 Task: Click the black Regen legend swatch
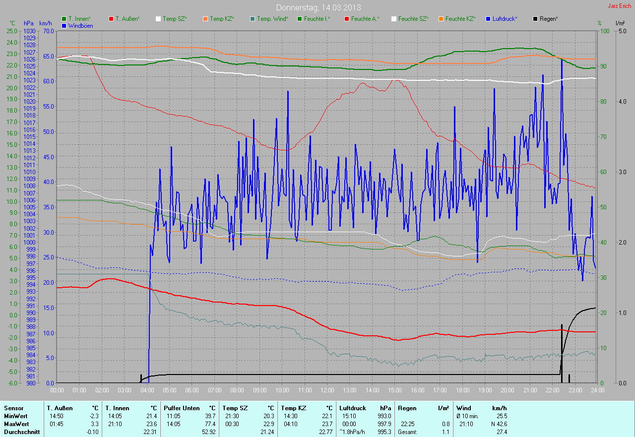click(535, 19)
